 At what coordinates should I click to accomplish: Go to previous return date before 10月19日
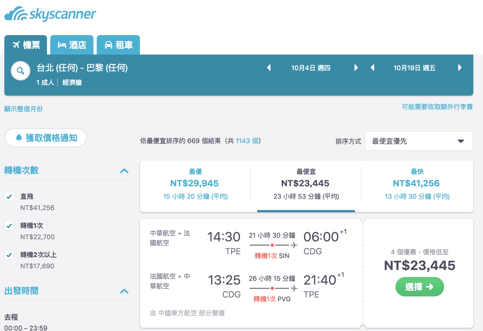[373, 67]
